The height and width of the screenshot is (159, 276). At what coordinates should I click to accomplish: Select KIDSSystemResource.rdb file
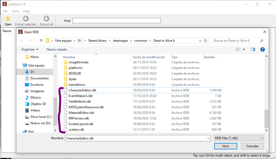86,107
